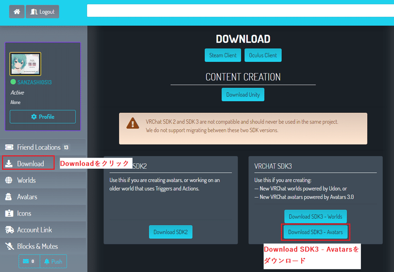Viewport: 394px width, 272px height.
Task: Click the VRCHAT SDK3 heading
Action: click(x=273, y=166)
